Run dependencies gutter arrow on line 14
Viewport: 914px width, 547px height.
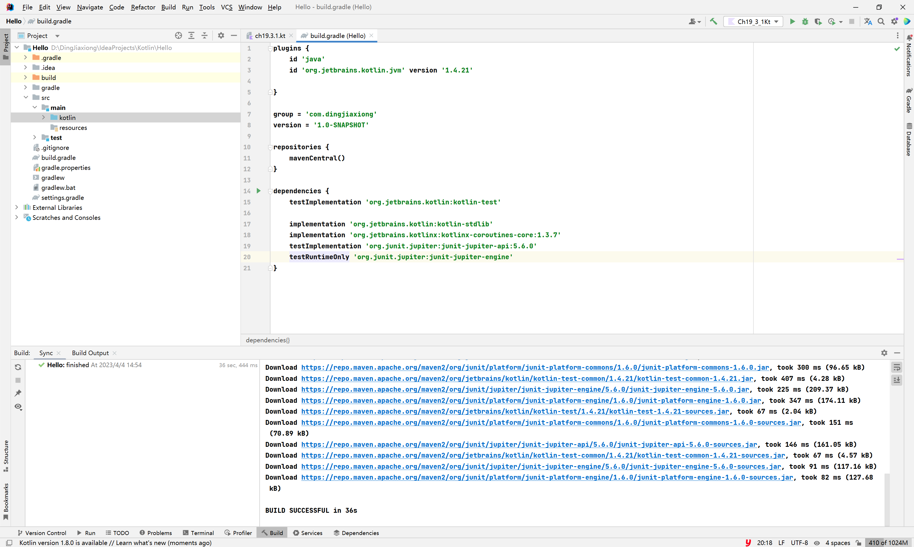tap(258, 191)
